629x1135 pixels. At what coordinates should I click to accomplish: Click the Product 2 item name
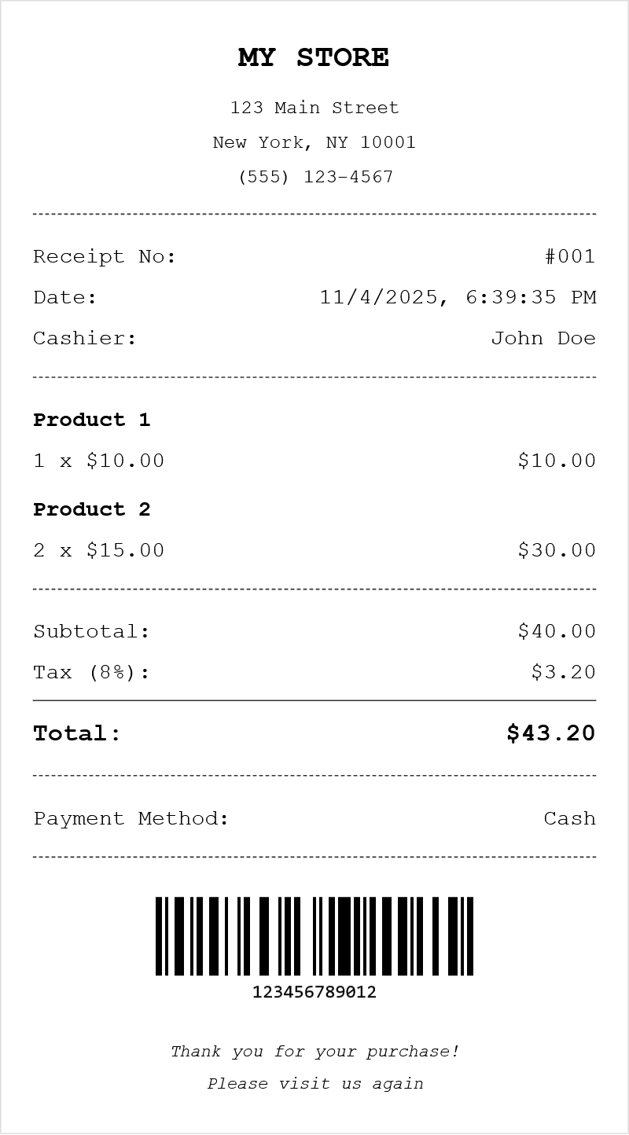(x=91, y=509)
